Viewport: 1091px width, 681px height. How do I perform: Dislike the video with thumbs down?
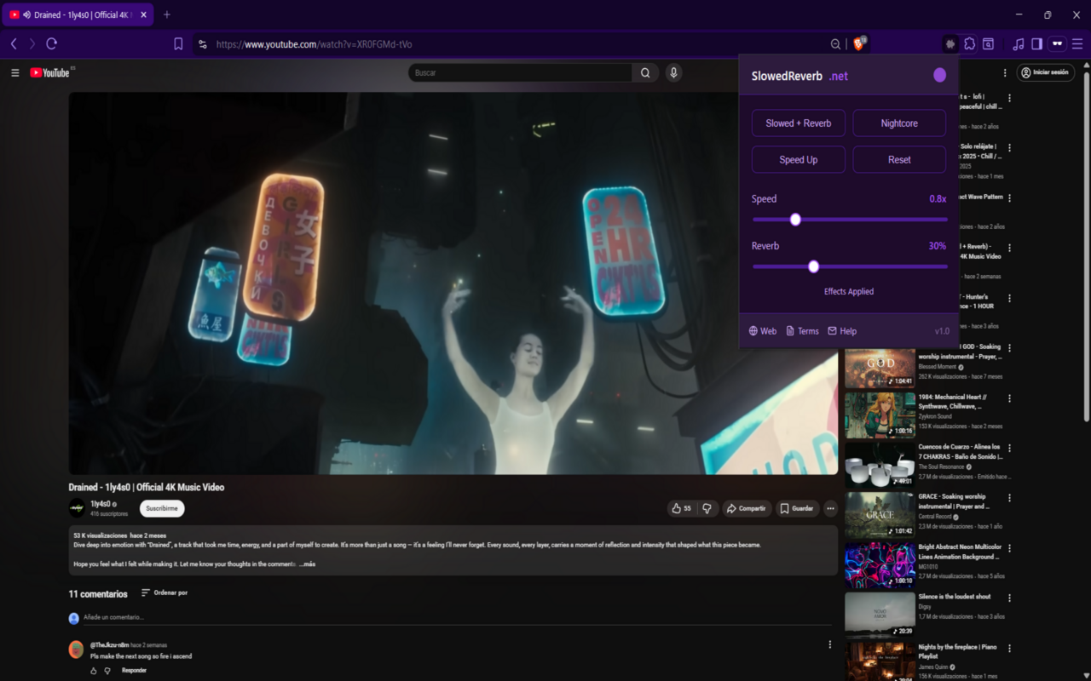707,508
